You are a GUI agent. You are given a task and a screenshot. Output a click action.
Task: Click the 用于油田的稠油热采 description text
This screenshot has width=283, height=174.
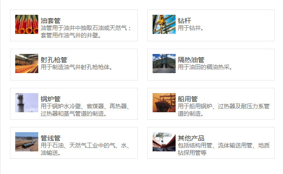206,67
